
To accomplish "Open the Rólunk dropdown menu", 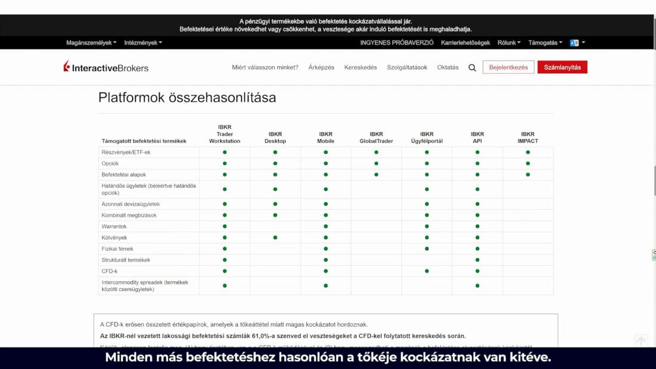I will tap(509, 43).
